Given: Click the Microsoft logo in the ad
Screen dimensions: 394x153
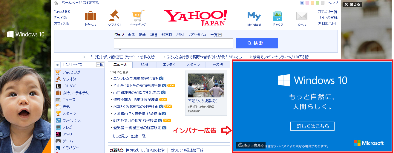Looking at the screenshot, I should point(369,143).
